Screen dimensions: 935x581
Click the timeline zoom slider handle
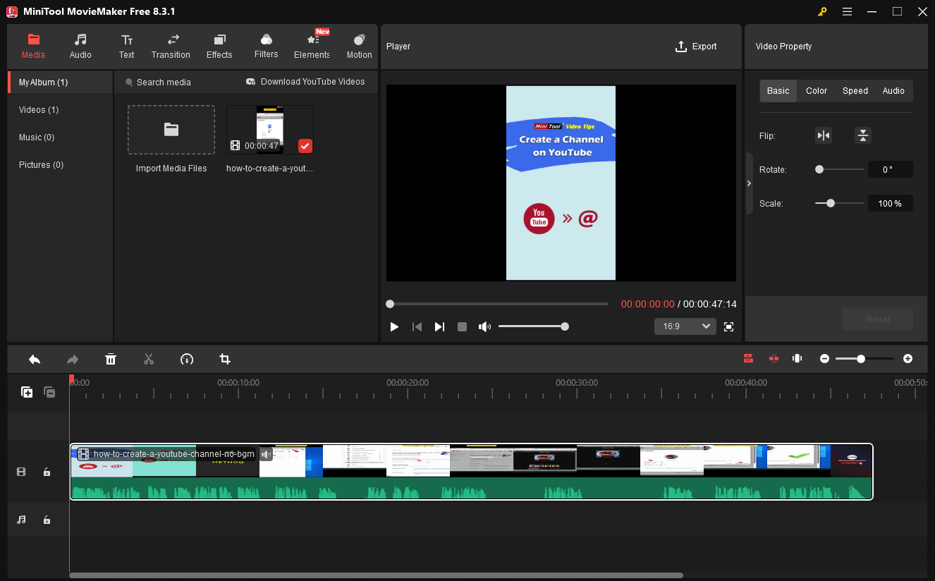862,359
